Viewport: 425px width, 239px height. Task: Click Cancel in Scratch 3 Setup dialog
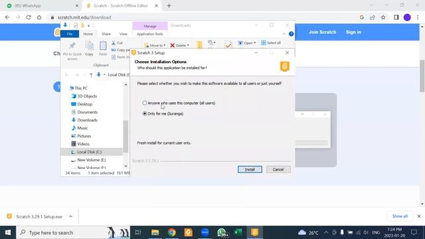[278, 169]
